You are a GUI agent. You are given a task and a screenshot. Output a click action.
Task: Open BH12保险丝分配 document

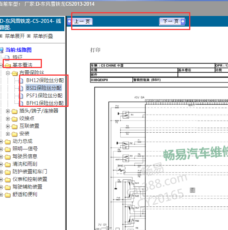pos(45,80)
